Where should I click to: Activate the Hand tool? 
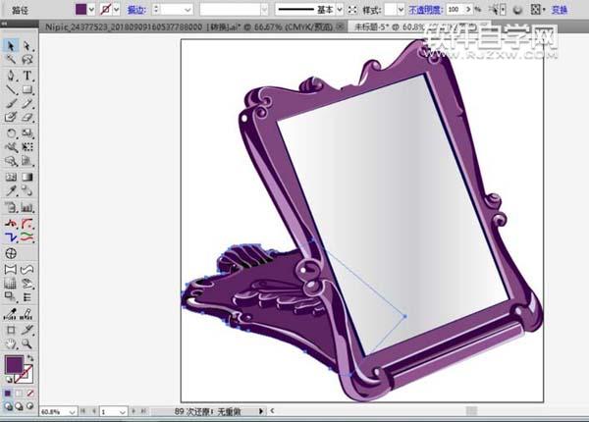point(11,343)
